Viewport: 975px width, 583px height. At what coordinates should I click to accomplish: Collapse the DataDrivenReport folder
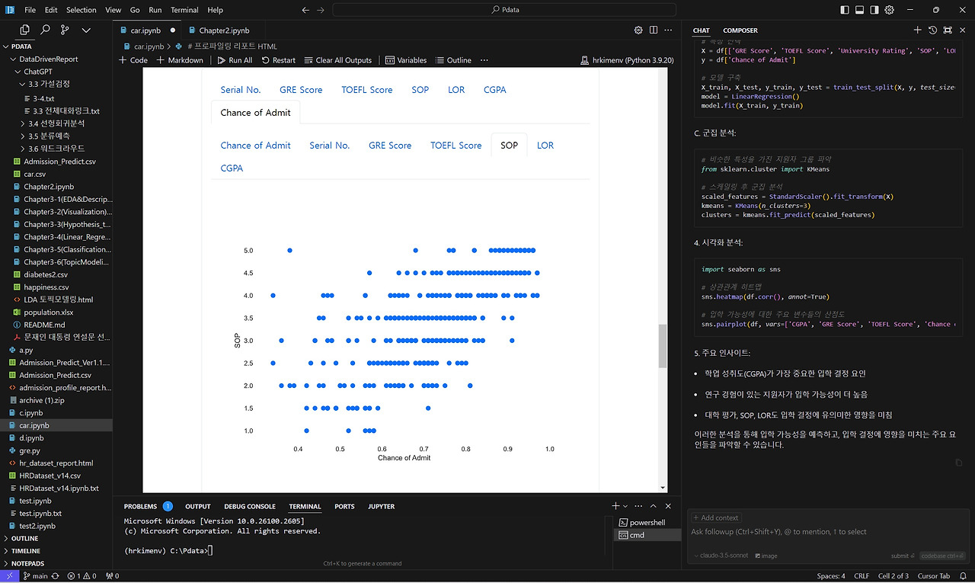click(x=49, y=59)
